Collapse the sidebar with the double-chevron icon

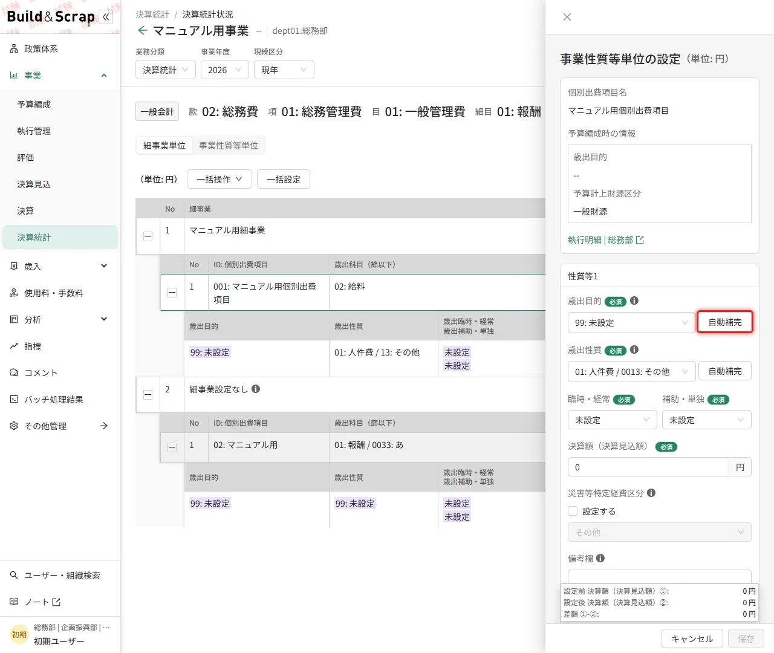106,17
